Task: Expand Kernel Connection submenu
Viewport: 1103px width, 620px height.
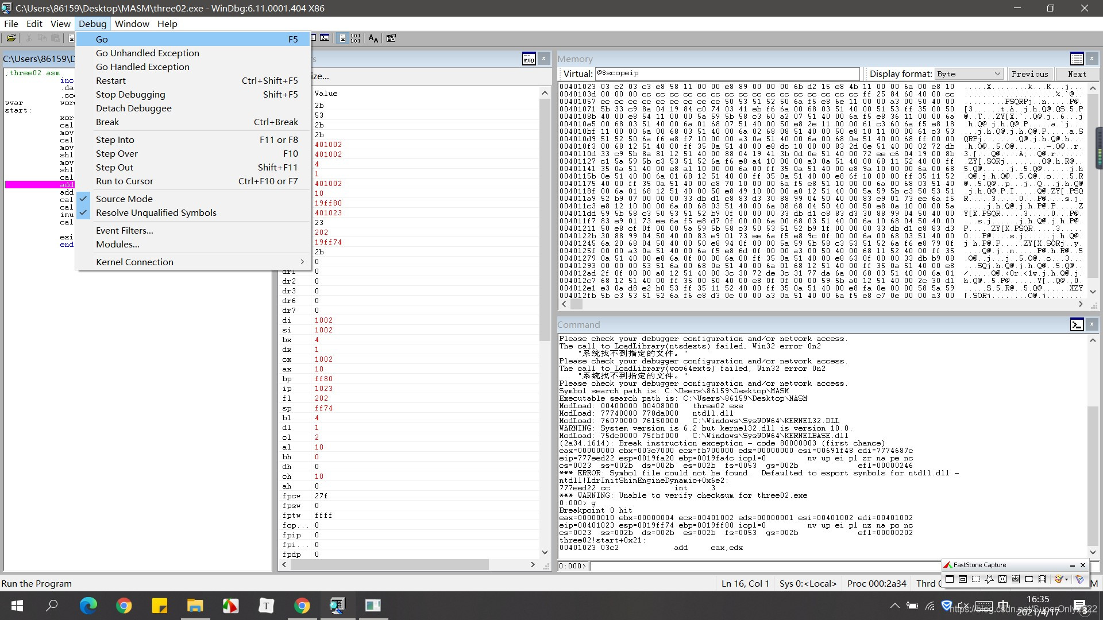Action: [x=194, y=262]
